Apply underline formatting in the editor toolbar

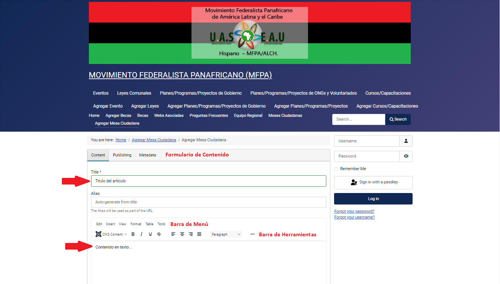pos(150,234)
